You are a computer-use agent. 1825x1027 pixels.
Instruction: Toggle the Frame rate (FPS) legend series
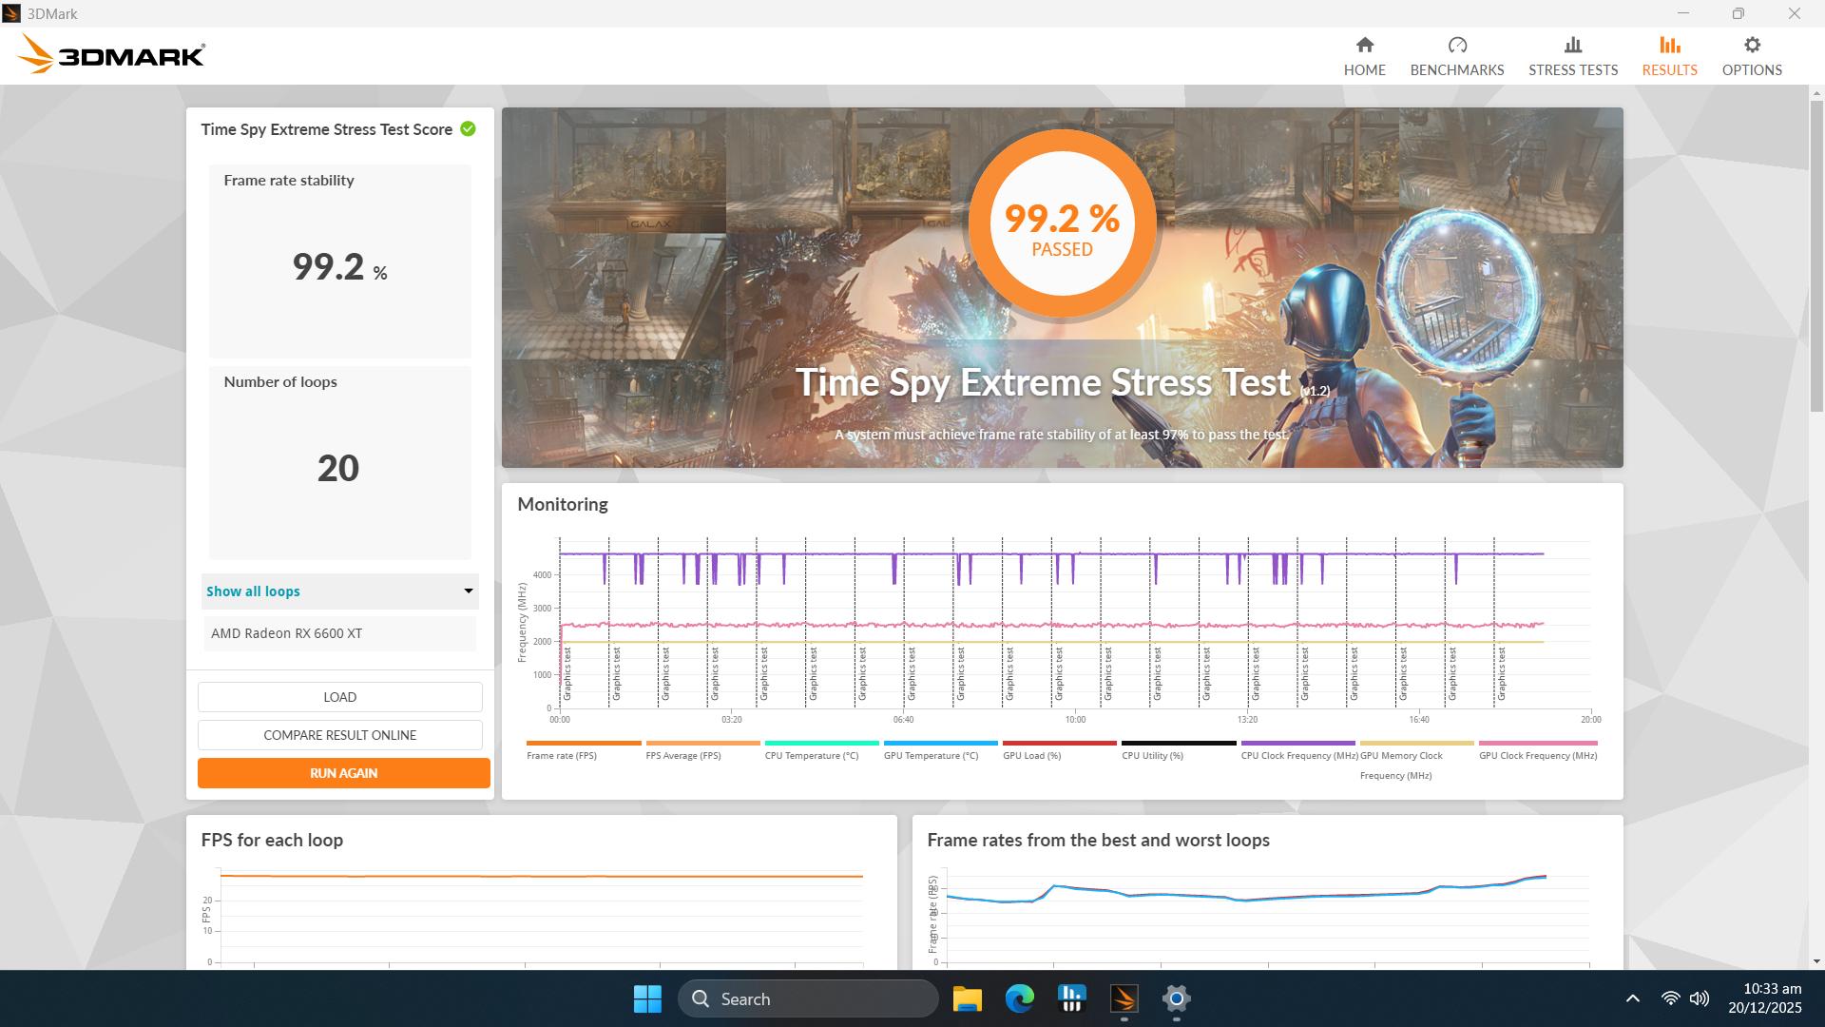click(x=584, y=750)
